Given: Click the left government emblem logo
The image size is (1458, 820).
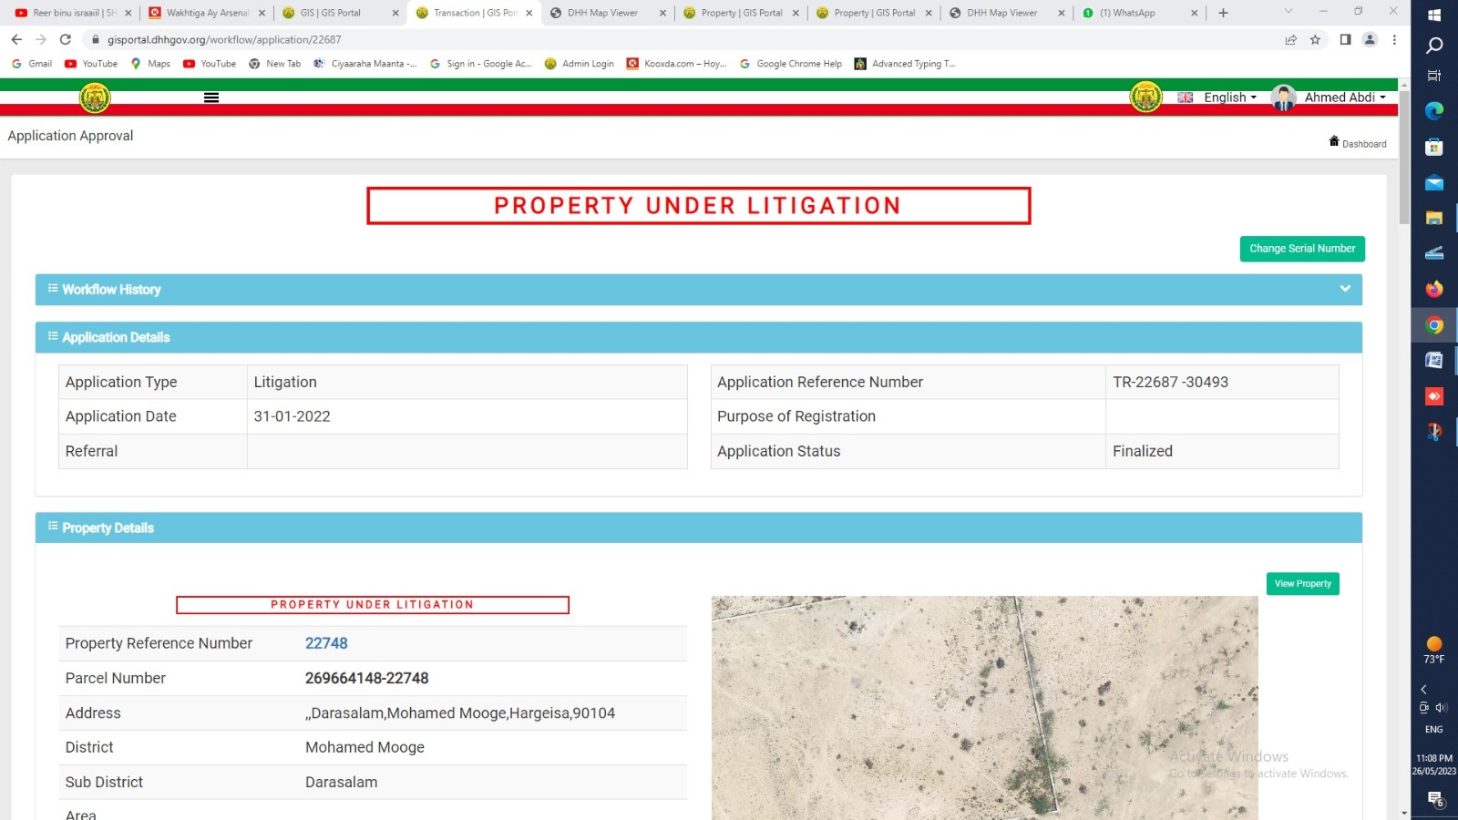Looking at the screenshot, I should click(x=95, y=97).
